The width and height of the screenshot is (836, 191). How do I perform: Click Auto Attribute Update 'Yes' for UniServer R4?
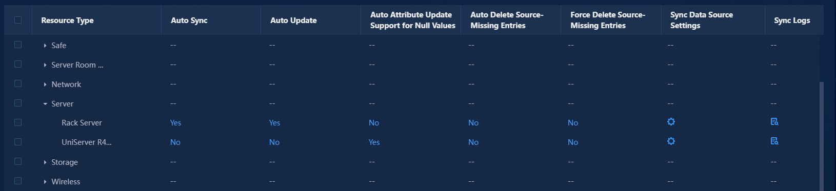pyautogui.click(x=374, y=142)
